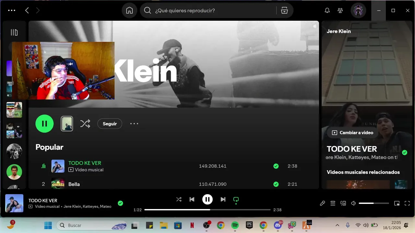Click play count 149.208.141
Viewport: 415px width, 233px height.
pyautogui.click(x=213, y=166)
